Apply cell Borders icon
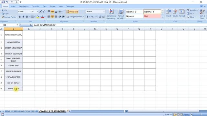 pyautogui.click(x=32, y=17)
